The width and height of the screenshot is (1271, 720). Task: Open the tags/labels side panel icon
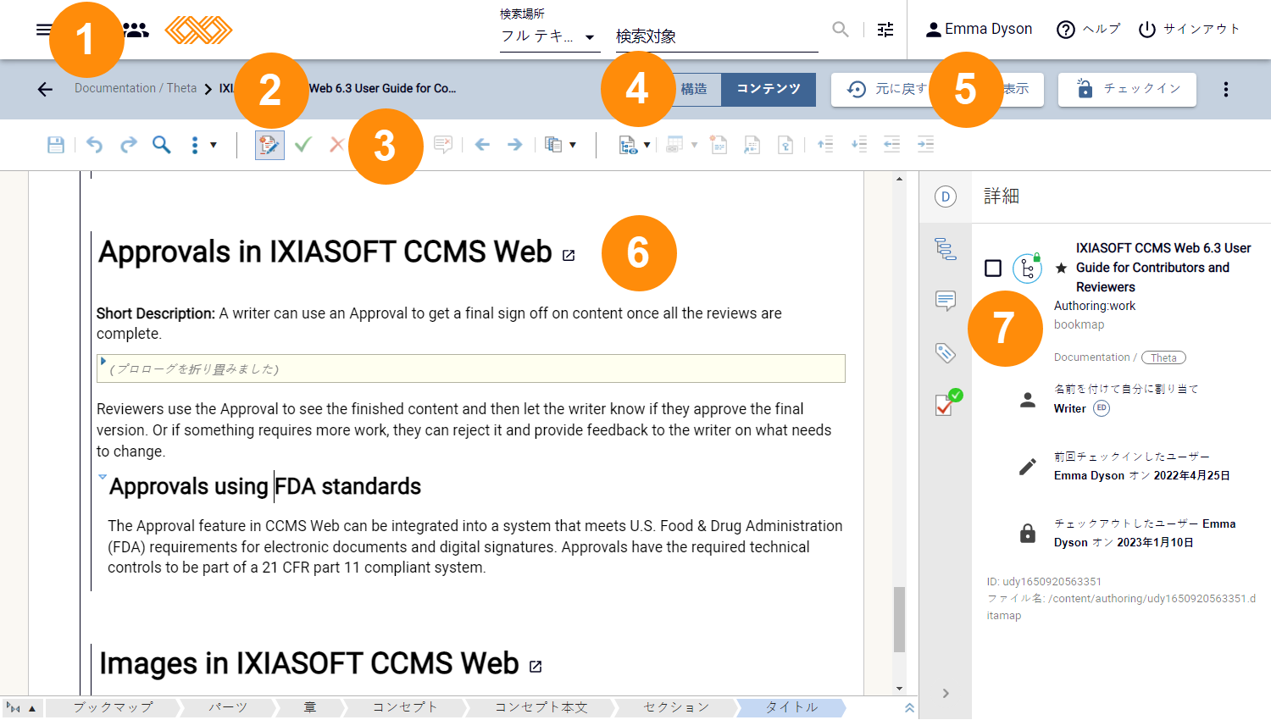(x=946, y=352)
